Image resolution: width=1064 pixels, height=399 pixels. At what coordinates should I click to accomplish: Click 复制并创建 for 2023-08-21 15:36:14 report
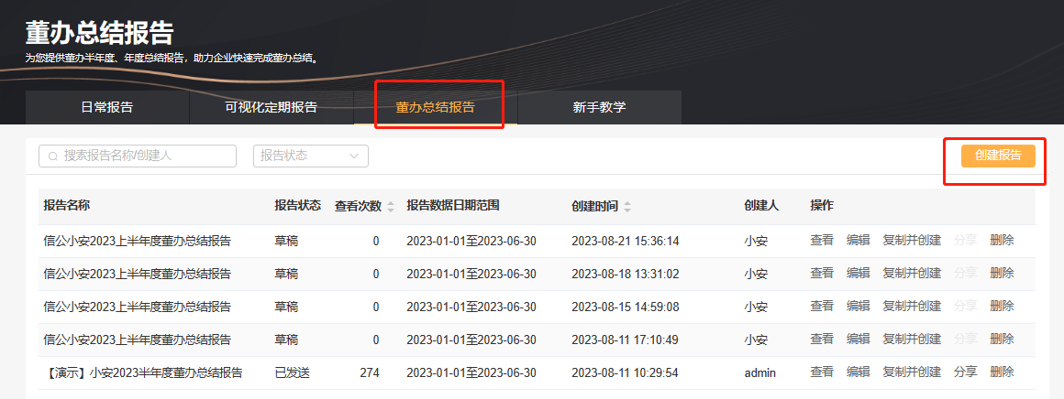point(912,241)
